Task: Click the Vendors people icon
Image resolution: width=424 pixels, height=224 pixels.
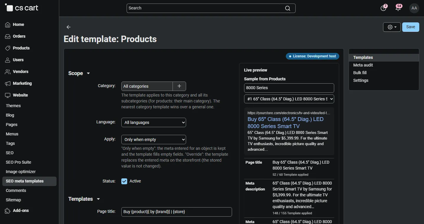Action: point(8,72)
